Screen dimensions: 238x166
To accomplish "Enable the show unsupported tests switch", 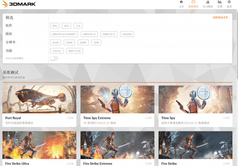I will pyautogui.click(x=54, y=58).
